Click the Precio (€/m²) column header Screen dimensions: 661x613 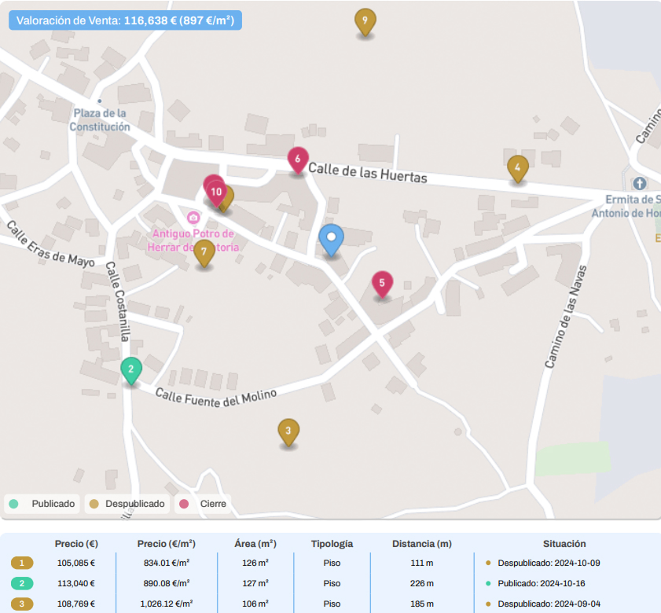pyautogui.click(x=166, y=544)
